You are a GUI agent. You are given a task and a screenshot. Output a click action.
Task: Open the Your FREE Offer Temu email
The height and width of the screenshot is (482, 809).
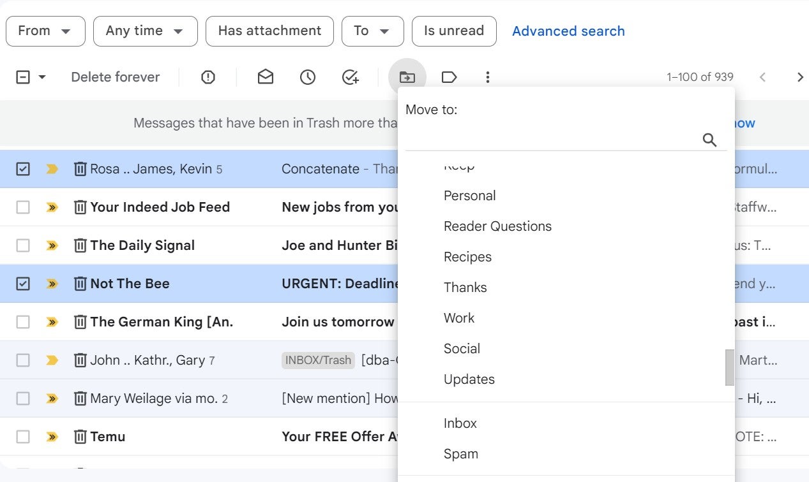click(340, 437)
